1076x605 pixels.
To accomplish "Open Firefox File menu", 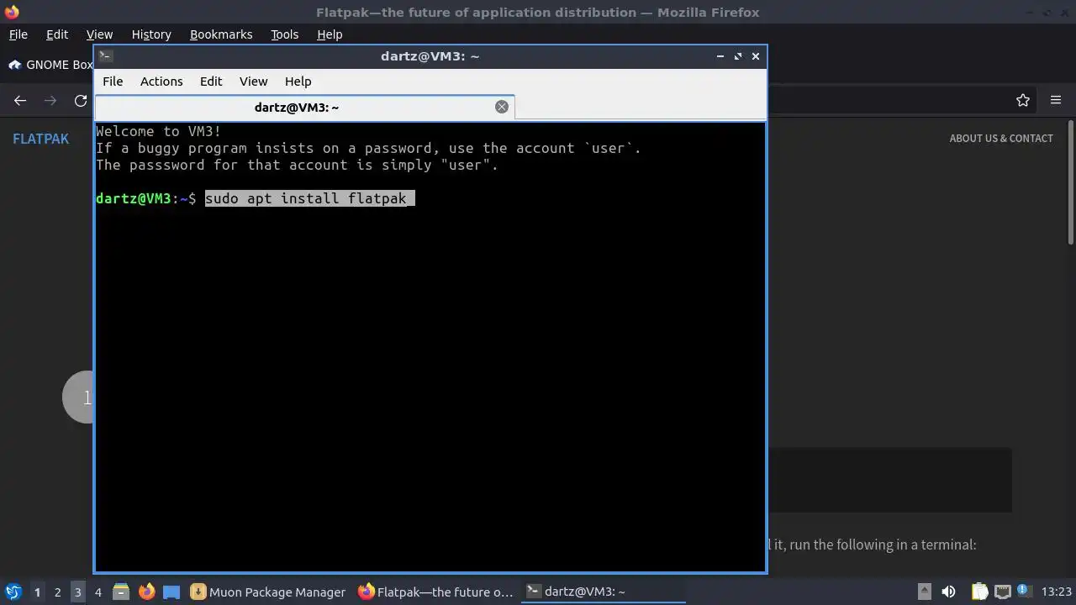I will (x=18, y=34).
